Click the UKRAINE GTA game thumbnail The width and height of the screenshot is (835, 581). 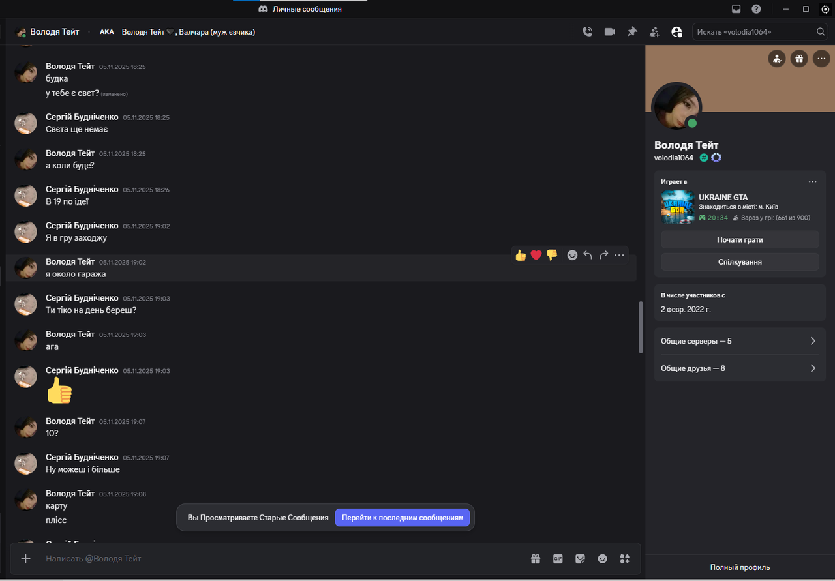pos(677,207)
